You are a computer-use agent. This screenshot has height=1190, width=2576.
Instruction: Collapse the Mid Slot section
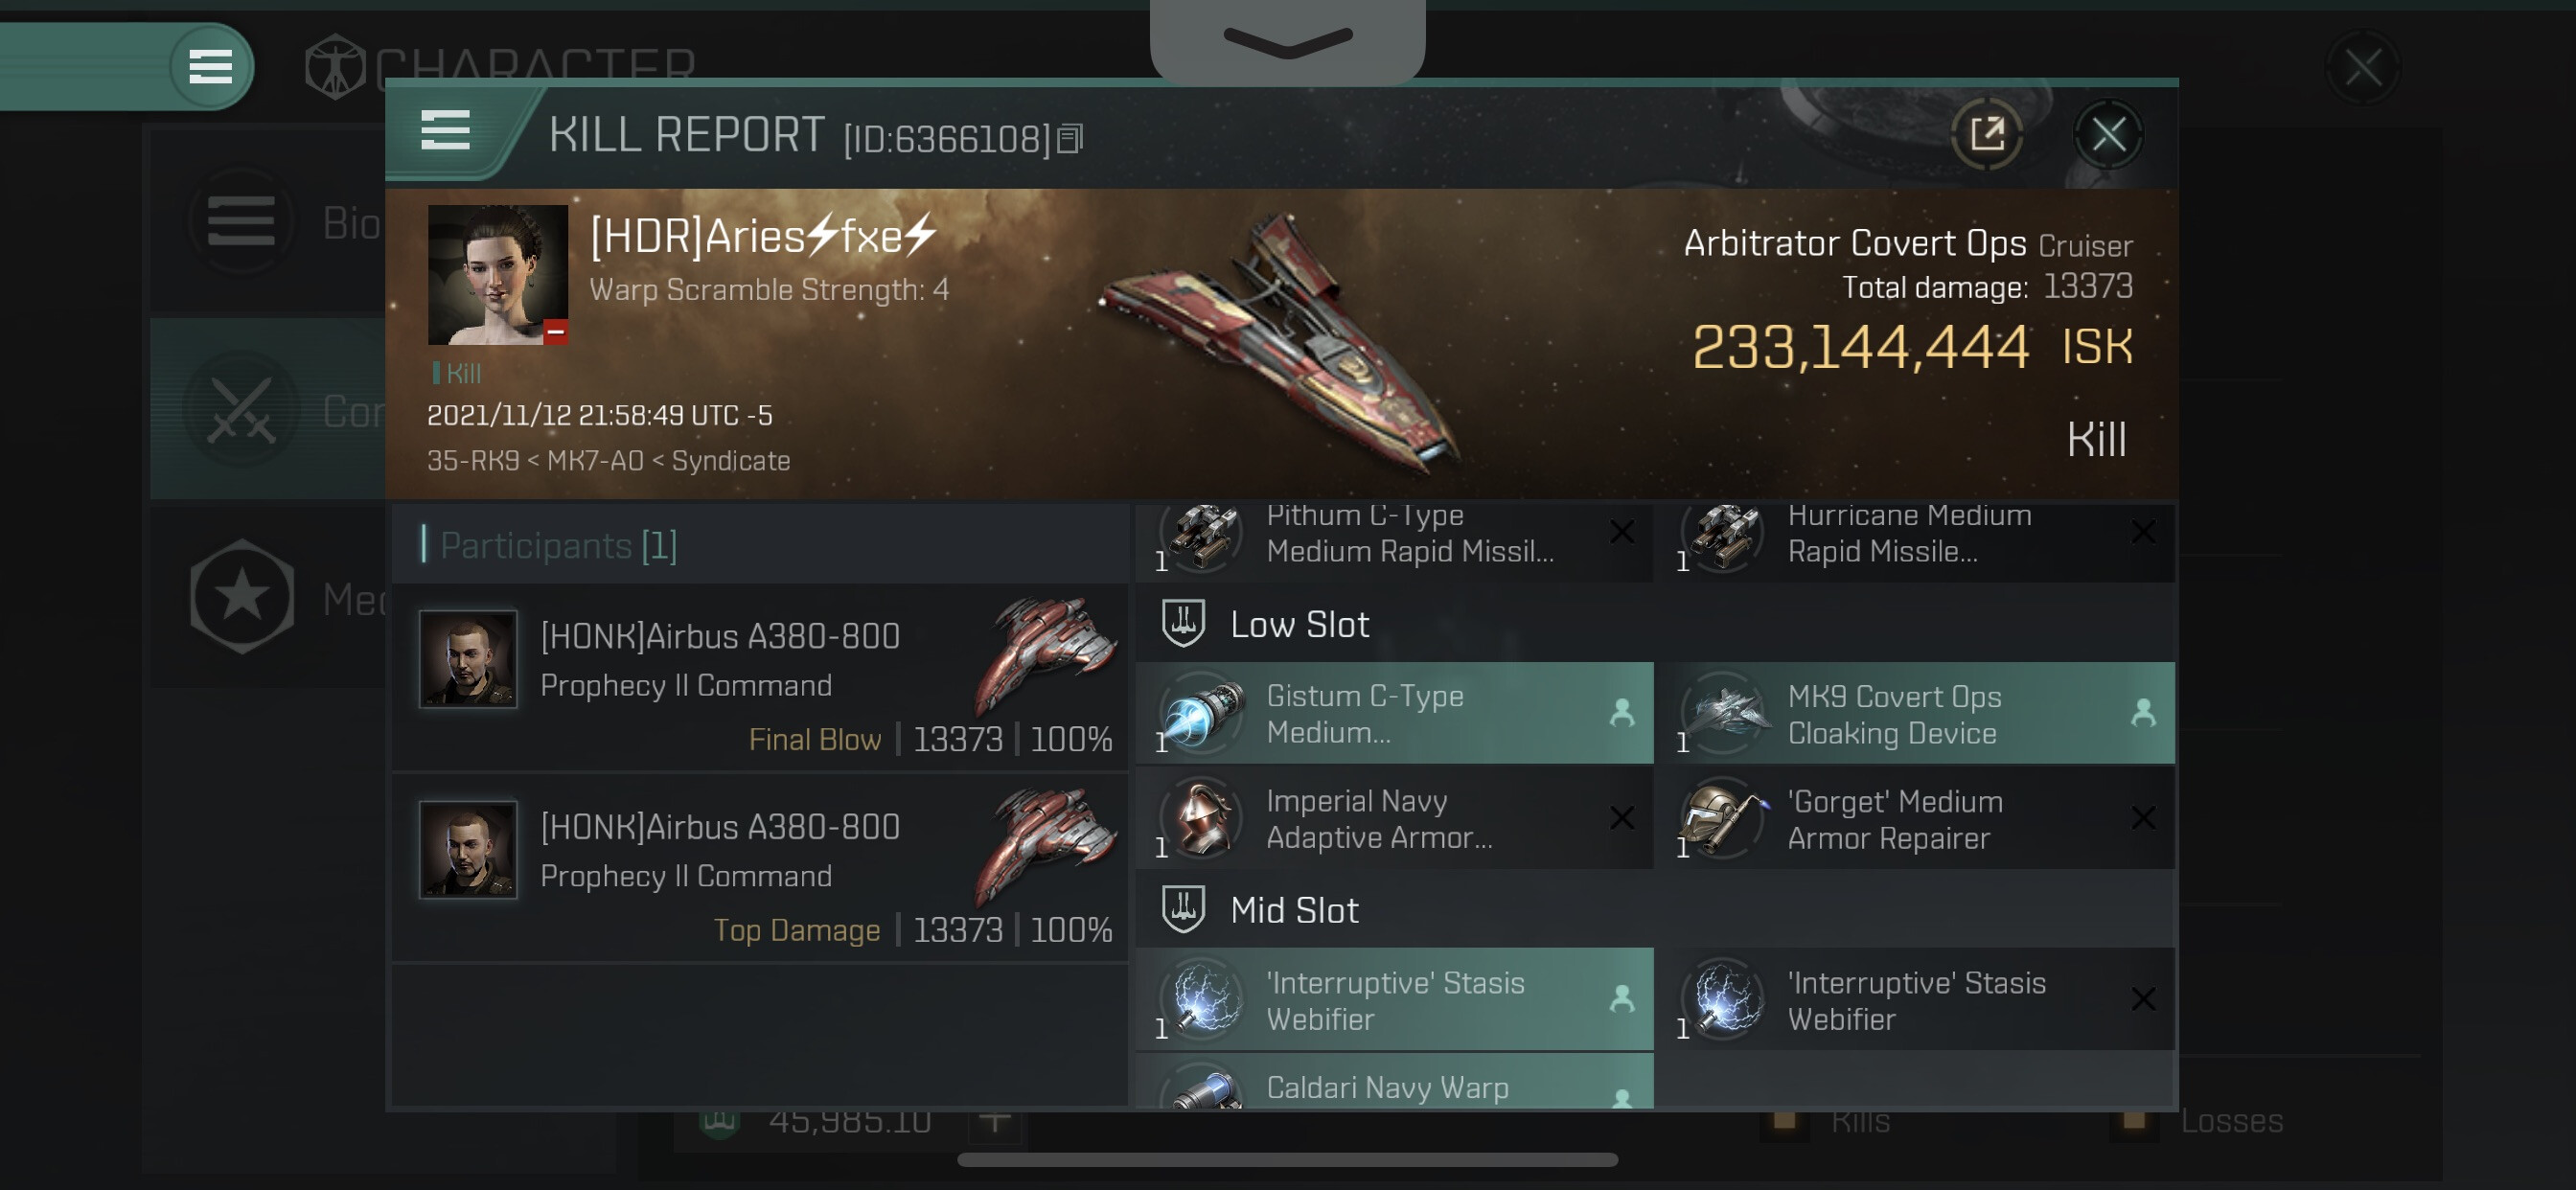(1293, 911)
